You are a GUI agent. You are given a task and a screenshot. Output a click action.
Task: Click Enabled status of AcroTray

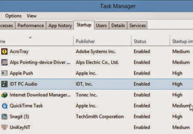142,51
